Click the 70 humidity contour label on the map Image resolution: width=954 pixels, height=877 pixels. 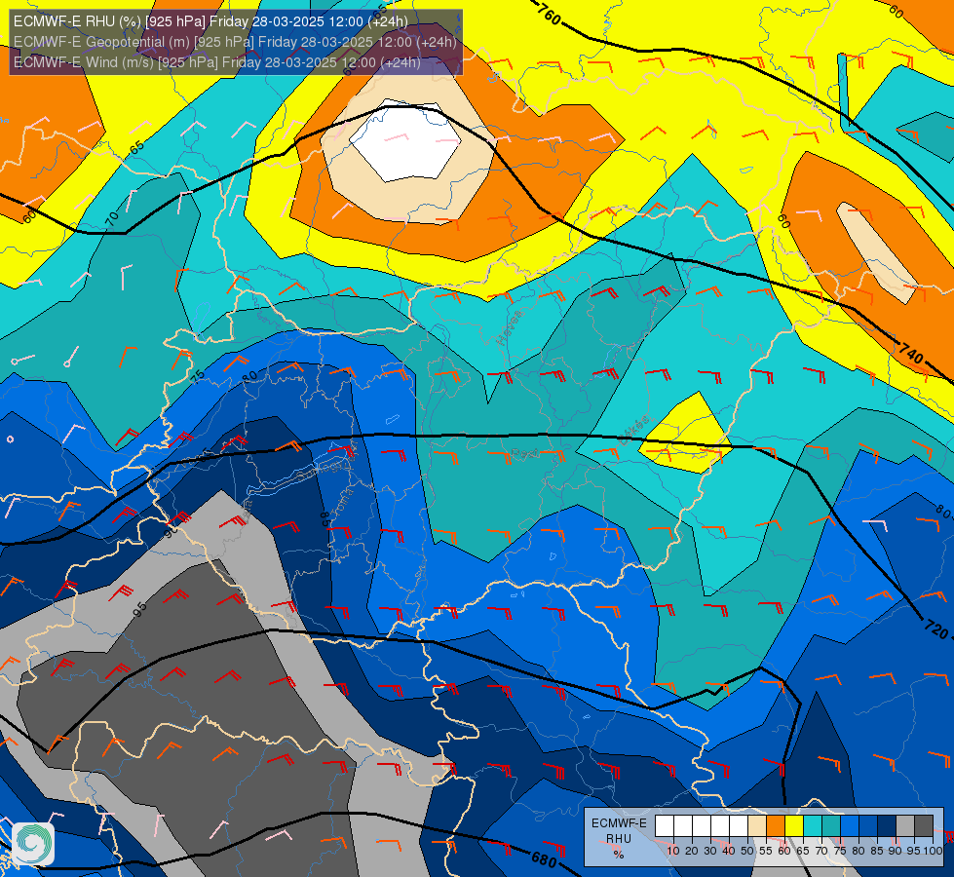(112, 219)
